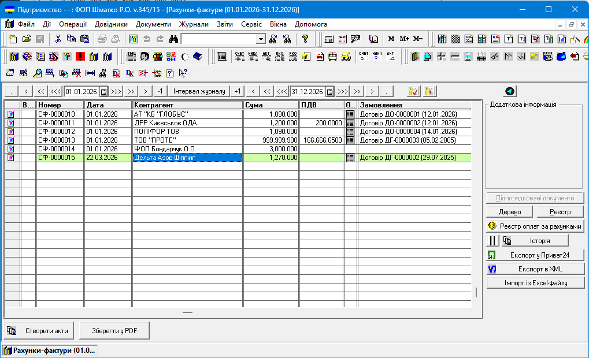This screenshot has width=589, height=358.
Task: Open the Звіти menu
Action: click(x=225, y=24)
